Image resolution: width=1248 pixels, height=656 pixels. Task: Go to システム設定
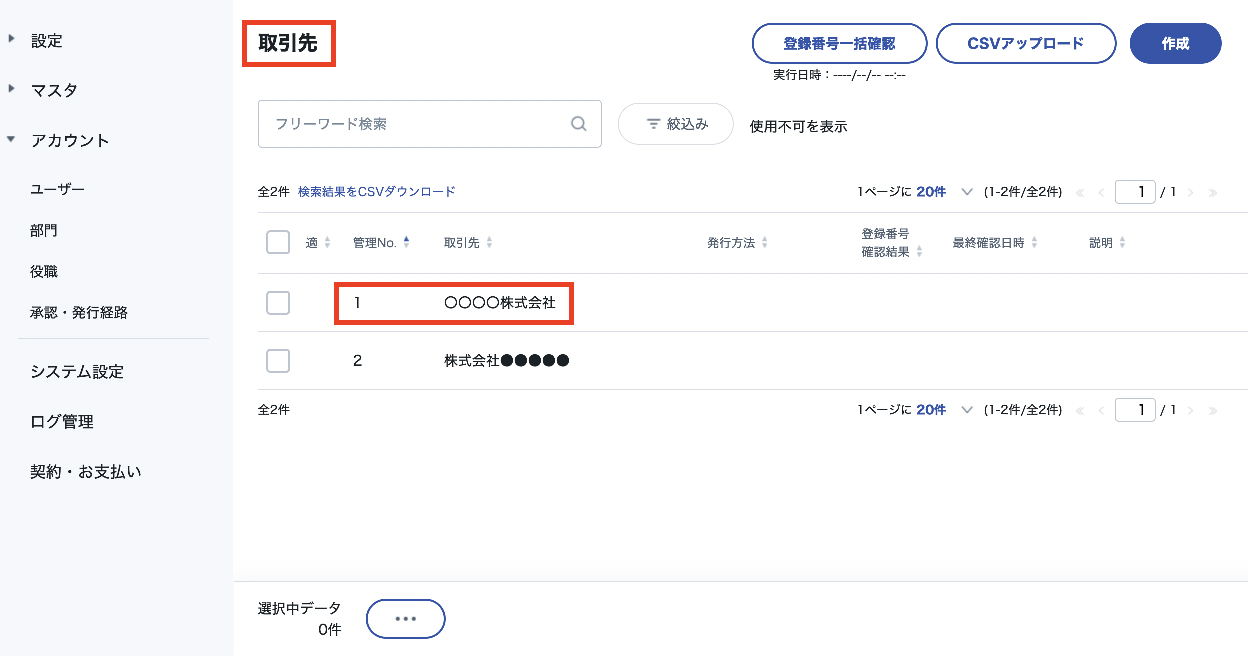77,371
